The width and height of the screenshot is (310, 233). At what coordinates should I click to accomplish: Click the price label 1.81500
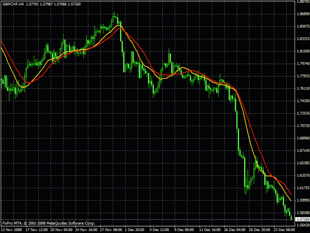pos(303,51)
